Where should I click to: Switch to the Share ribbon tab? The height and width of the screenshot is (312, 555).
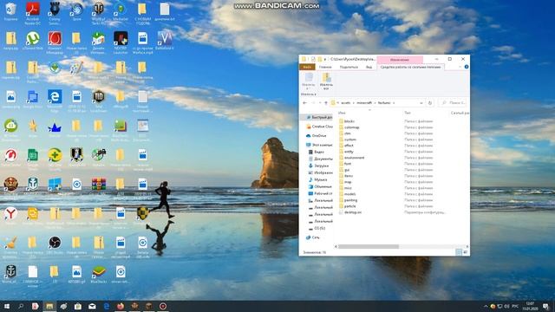(x=349, y=67)
